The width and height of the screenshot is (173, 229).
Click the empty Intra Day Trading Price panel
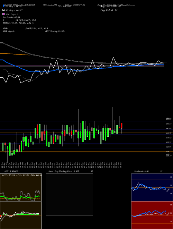tap(69, 194)
